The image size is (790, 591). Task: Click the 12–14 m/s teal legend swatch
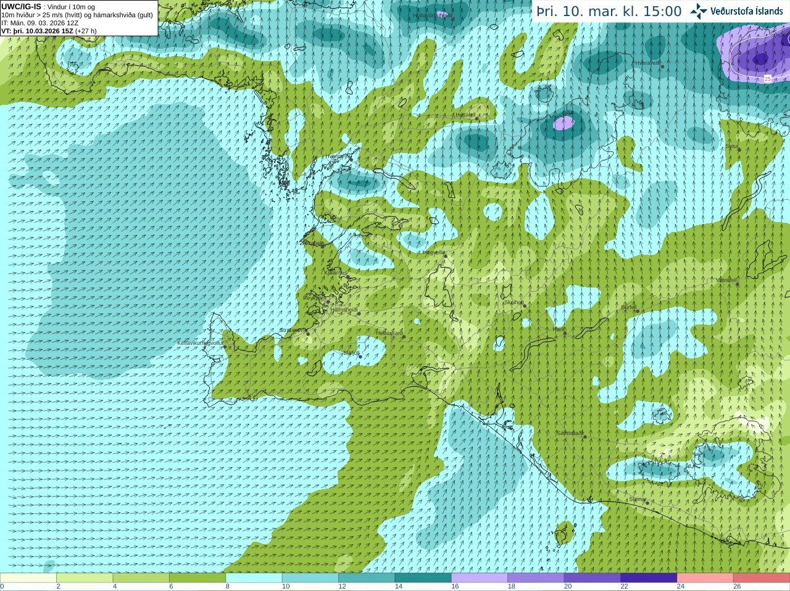[367, 578]
